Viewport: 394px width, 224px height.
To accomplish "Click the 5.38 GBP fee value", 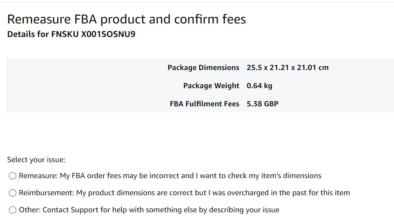I will 262,104.
